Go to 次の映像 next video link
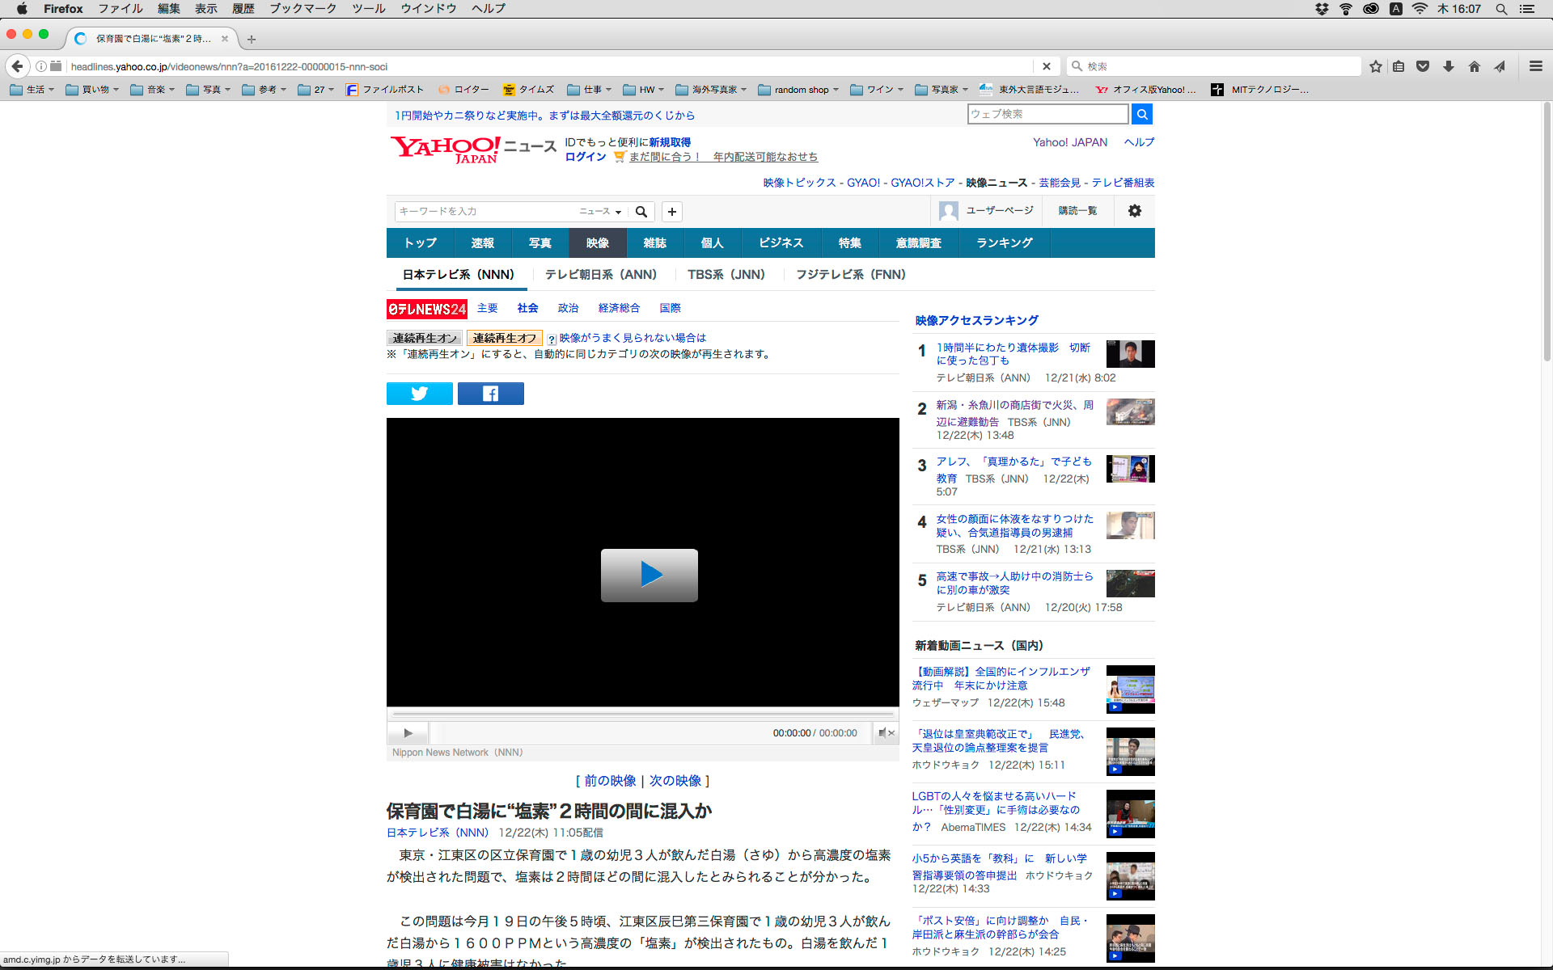Viewport: 1553px width, 970px height. coord(675,781)
